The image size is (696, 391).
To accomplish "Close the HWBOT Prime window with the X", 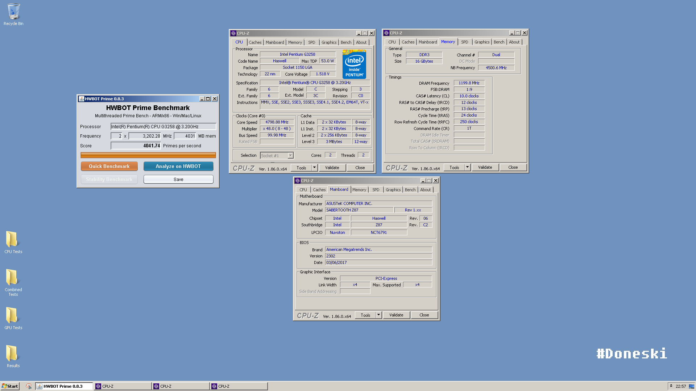I will point(215,99).
